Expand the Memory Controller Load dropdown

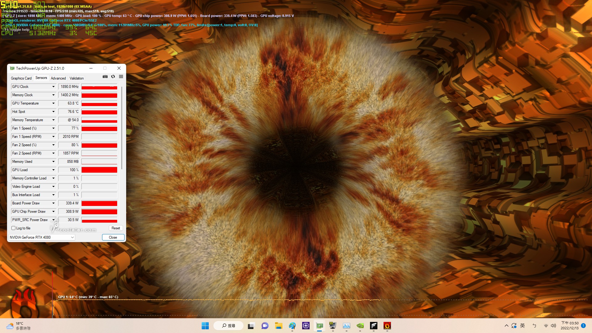(x=53, y=178)
